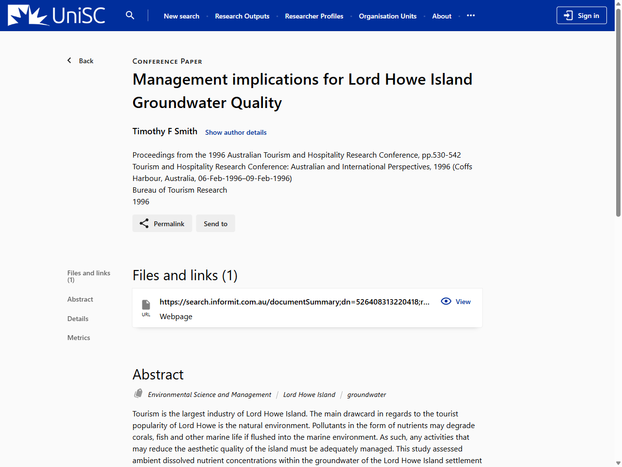This screenshot has width=622, height=467.
Task: Select Environmental Science and Management keyword
Action: tap(209, 395)
